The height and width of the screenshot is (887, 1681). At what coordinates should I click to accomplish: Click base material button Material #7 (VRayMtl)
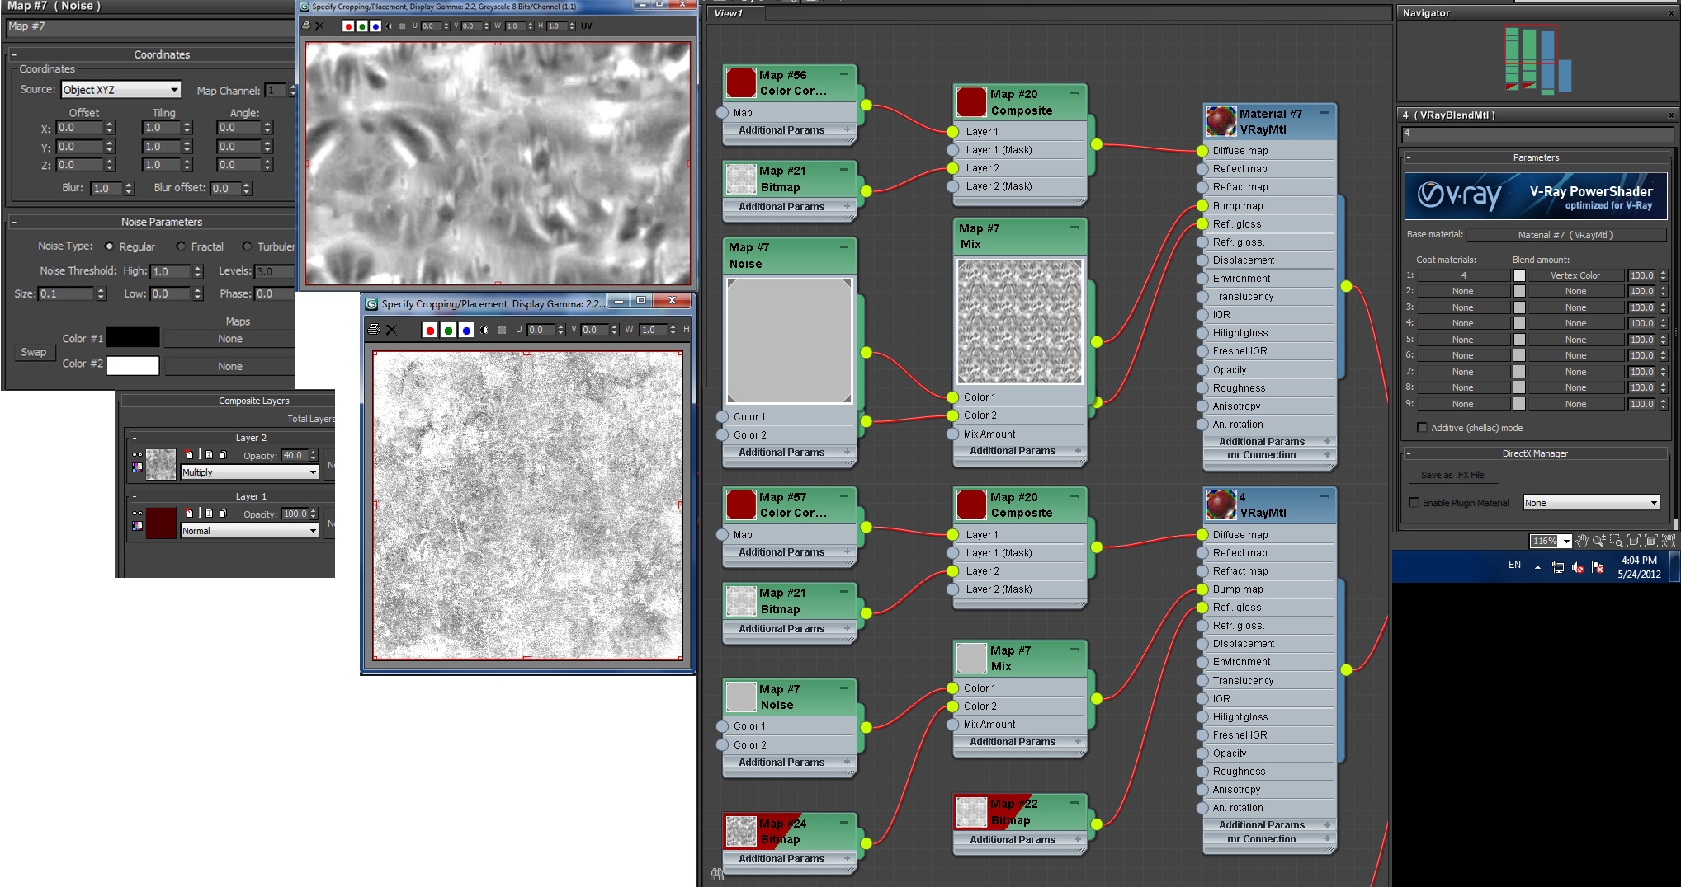(x=1565, y=235)
